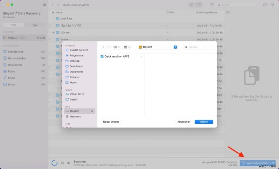This screenshot has width=279, height=169.
Task: Toggle the Lost files checkbox
Action: tap(53, 18)
